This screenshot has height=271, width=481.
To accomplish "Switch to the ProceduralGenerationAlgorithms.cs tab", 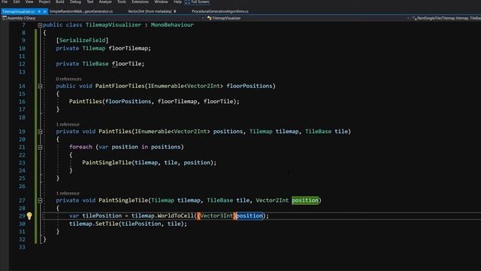I will pos(220,11).
